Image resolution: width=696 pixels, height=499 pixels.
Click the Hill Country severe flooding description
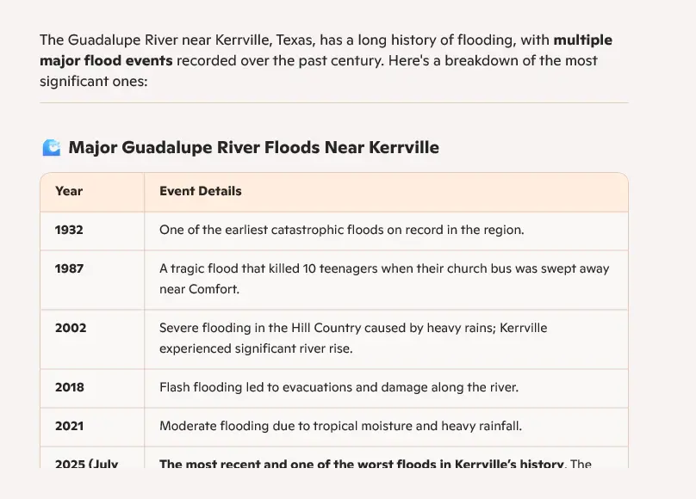coord(353,338)
